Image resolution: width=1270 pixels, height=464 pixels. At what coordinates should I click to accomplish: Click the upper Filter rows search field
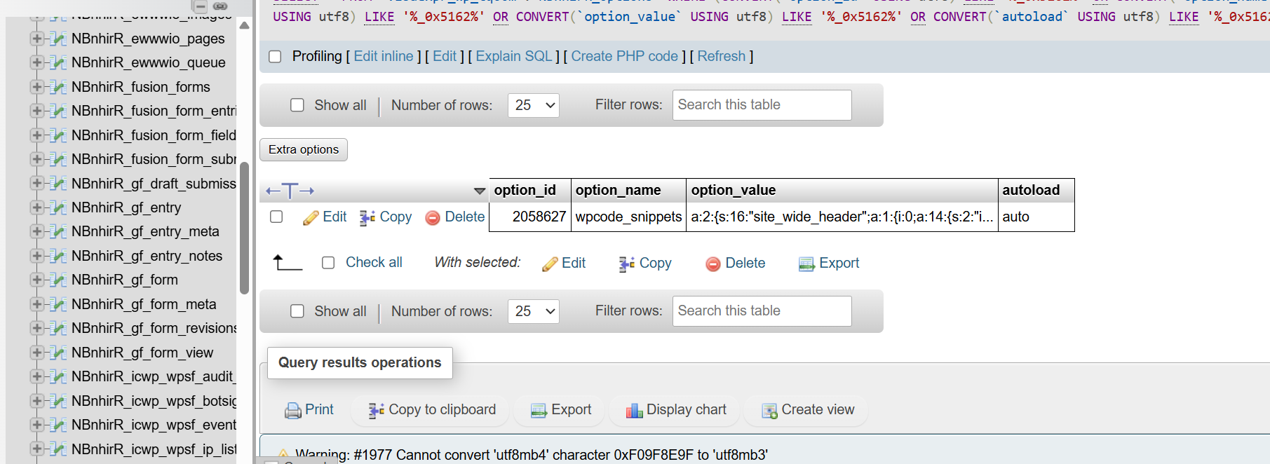(762, 105)
